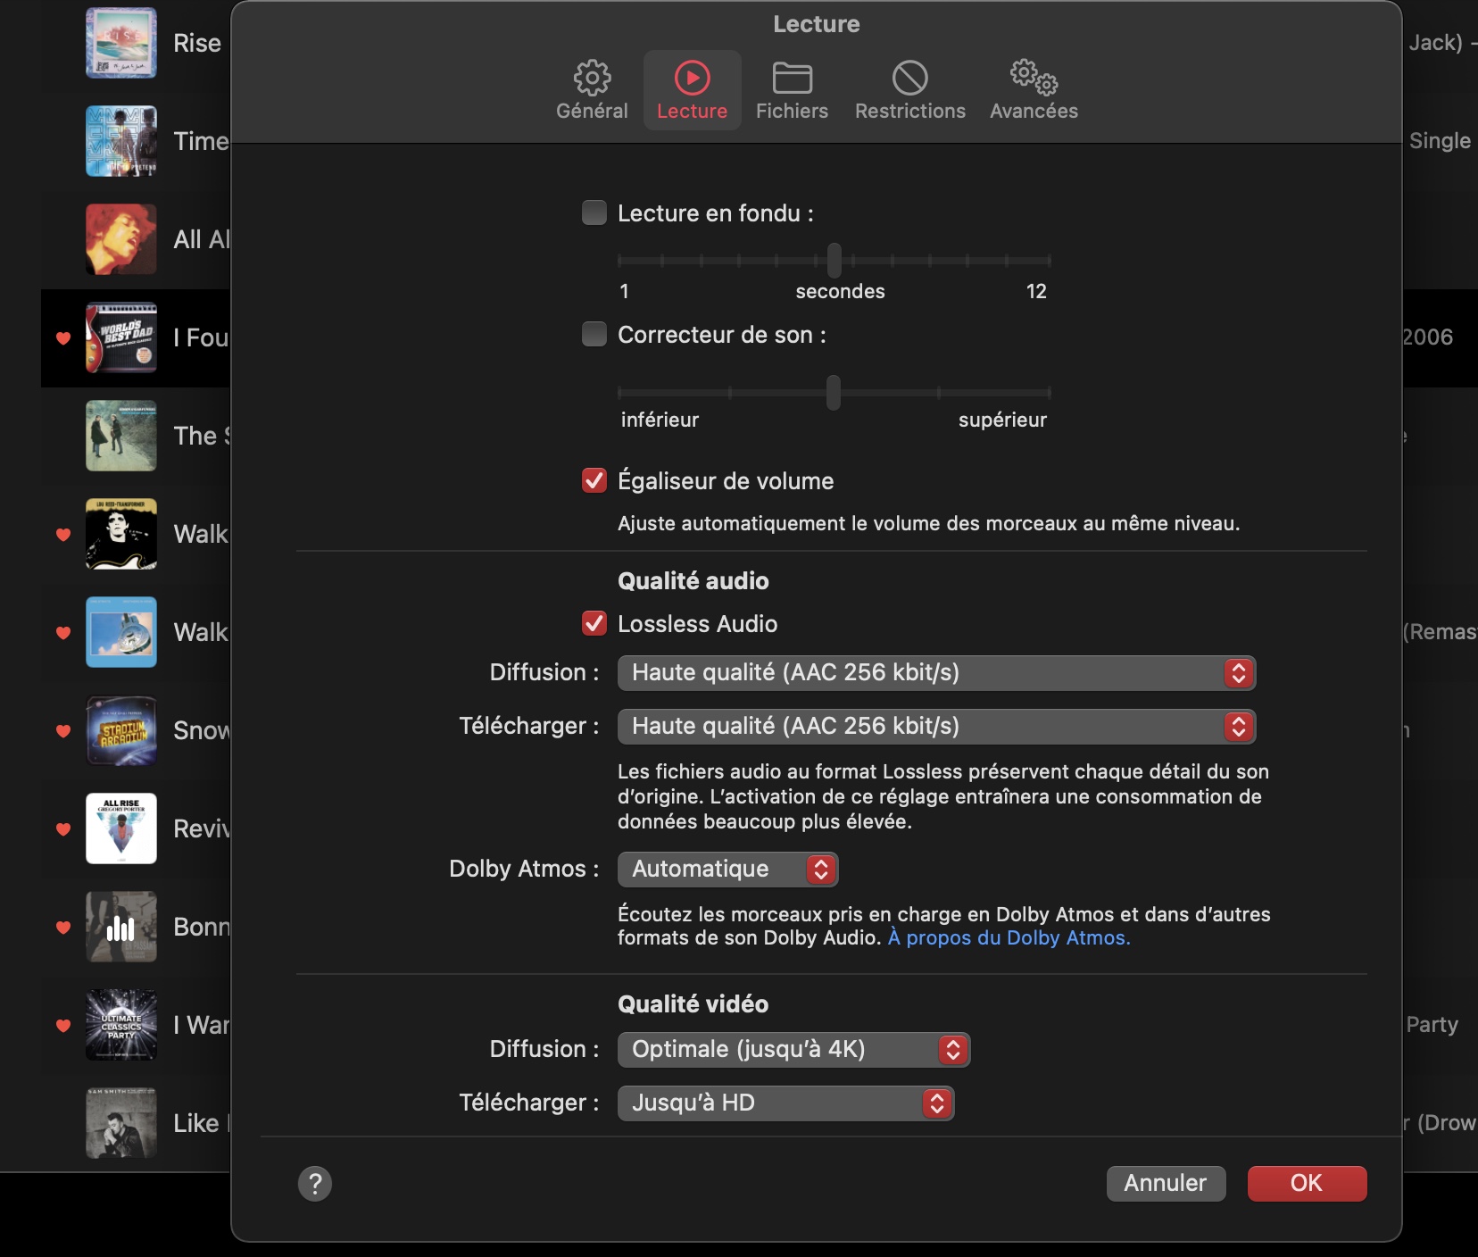Enable the Correcteur de son checkbox
The image size is (1478, 1257).
(594, 335)
